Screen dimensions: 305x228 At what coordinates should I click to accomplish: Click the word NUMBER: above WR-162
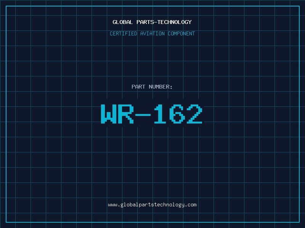(x=160, y=87)
